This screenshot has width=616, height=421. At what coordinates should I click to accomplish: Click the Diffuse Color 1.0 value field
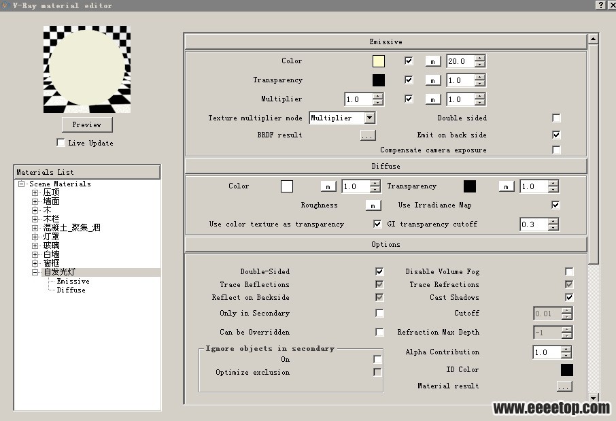(356, 187)
